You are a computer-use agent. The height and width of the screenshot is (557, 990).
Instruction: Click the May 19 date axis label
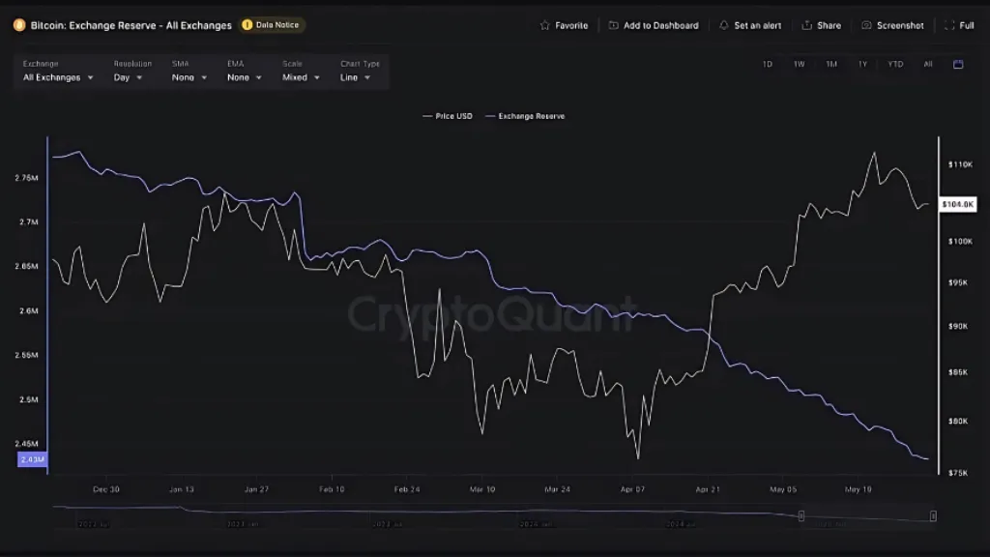[x=858, y=489]
